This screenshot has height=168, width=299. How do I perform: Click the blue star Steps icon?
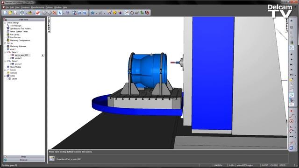93,13
